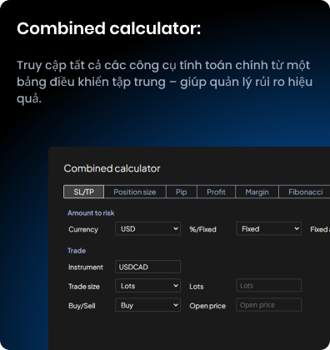Click the Open price input field
330x350 pixels.
click(268, 305)
